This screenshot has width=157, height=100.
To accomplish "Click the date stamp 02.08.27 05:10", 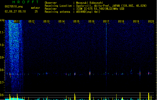I will click(x=15, y=11).
